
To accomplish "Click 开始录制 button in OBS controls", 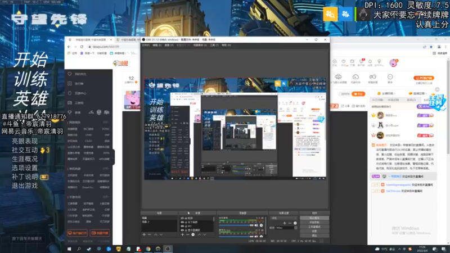I will 314,222.
